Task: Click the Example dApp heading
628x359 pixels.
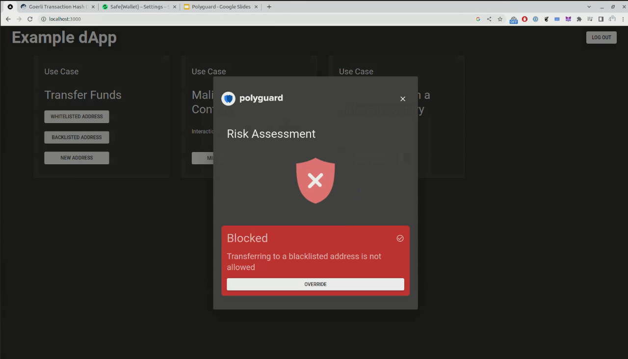Action: coord(64,37)
